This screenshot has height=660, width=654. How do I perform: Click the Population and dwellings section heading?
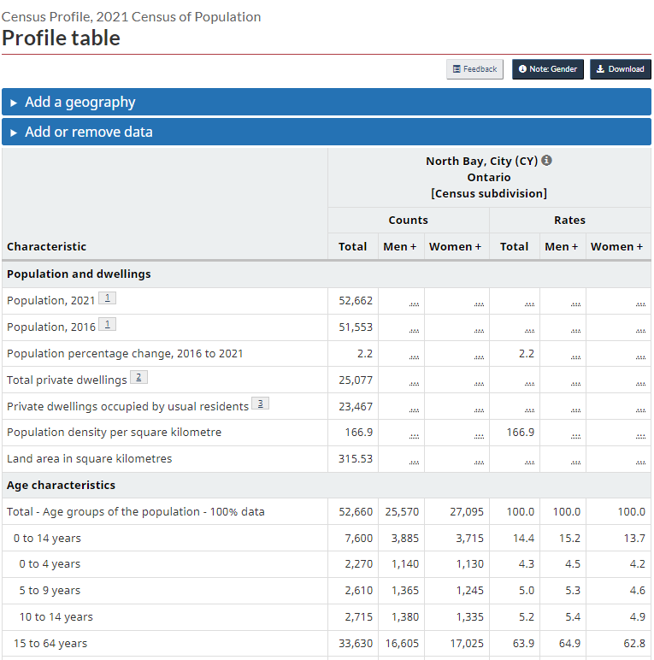click(79, 274)
